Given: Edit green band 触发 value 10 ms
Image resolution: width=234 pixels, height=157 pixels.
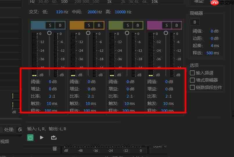Looking at the screenshot, I should click(129, 104).
